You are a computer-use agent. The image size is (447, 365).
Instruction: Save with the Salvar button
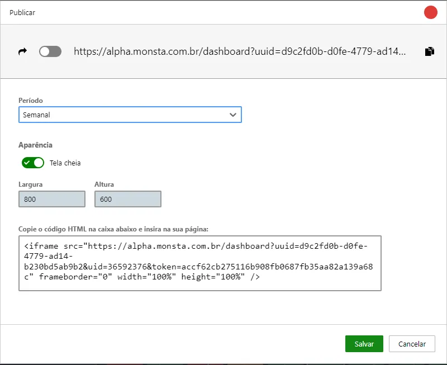point(364,344)
